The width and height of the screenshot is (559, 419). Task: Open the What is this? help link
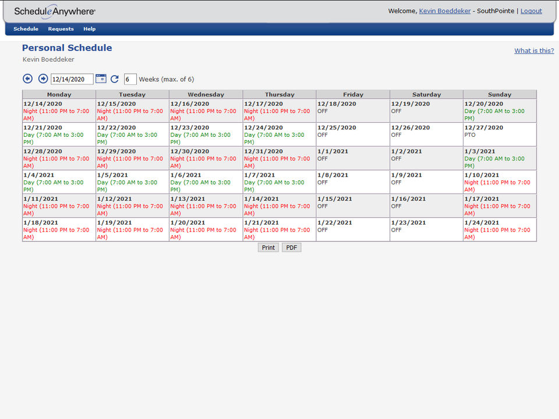coord(534,51)
